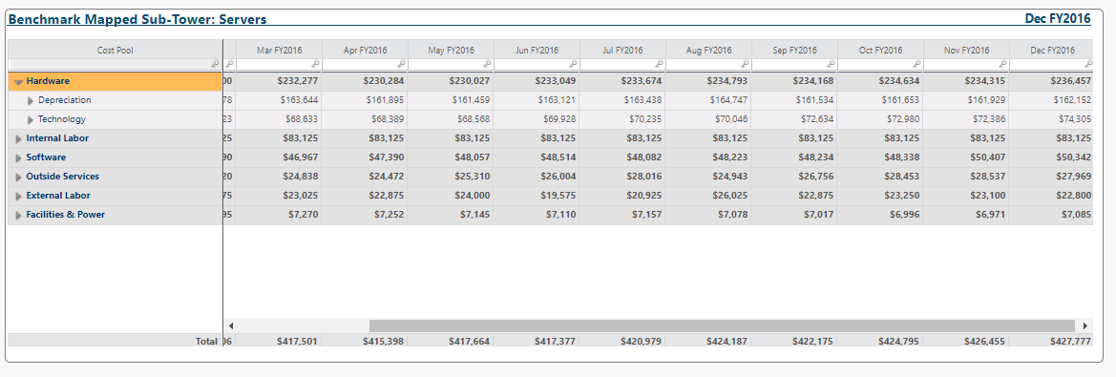Click the Sep FY2016 column filter field
This screenshot has height=377, width=1116.
[794, 64]
